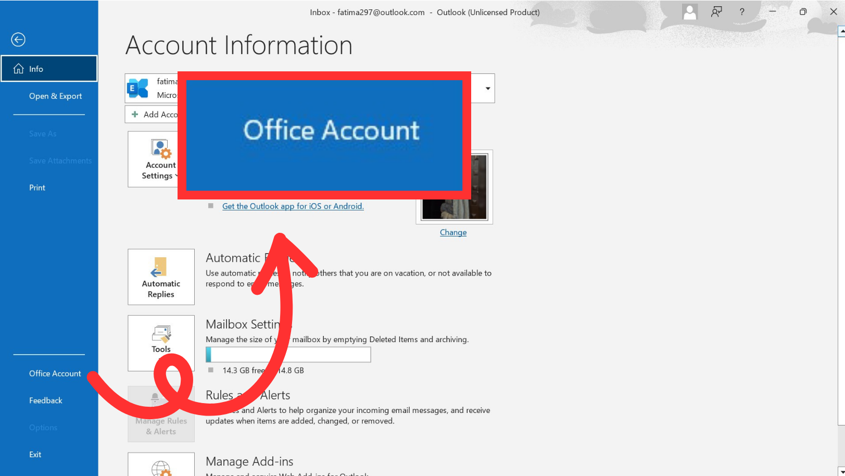Viewport: 845px width, 476px height.
Task: Close the Outlook window
Action: click(833, 12)
